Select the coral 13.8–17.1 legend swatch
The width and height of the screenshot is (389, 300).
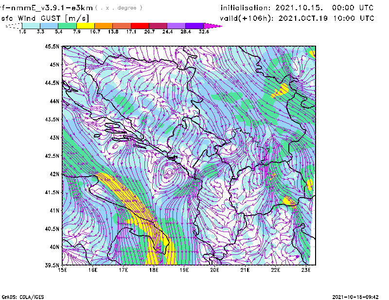122,26
